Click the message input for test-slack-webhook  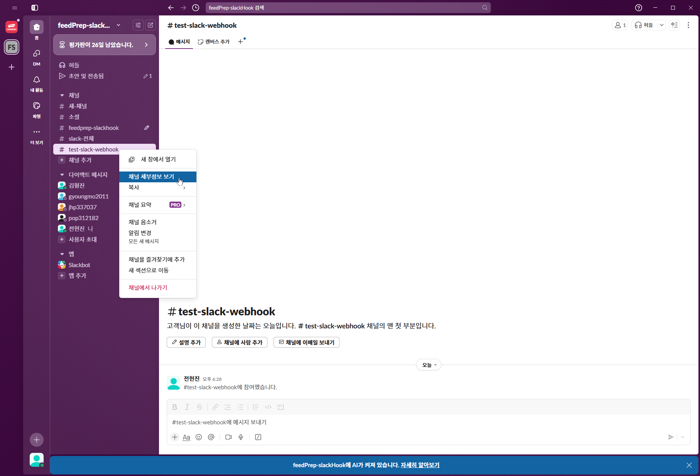(x=428, y=422)
